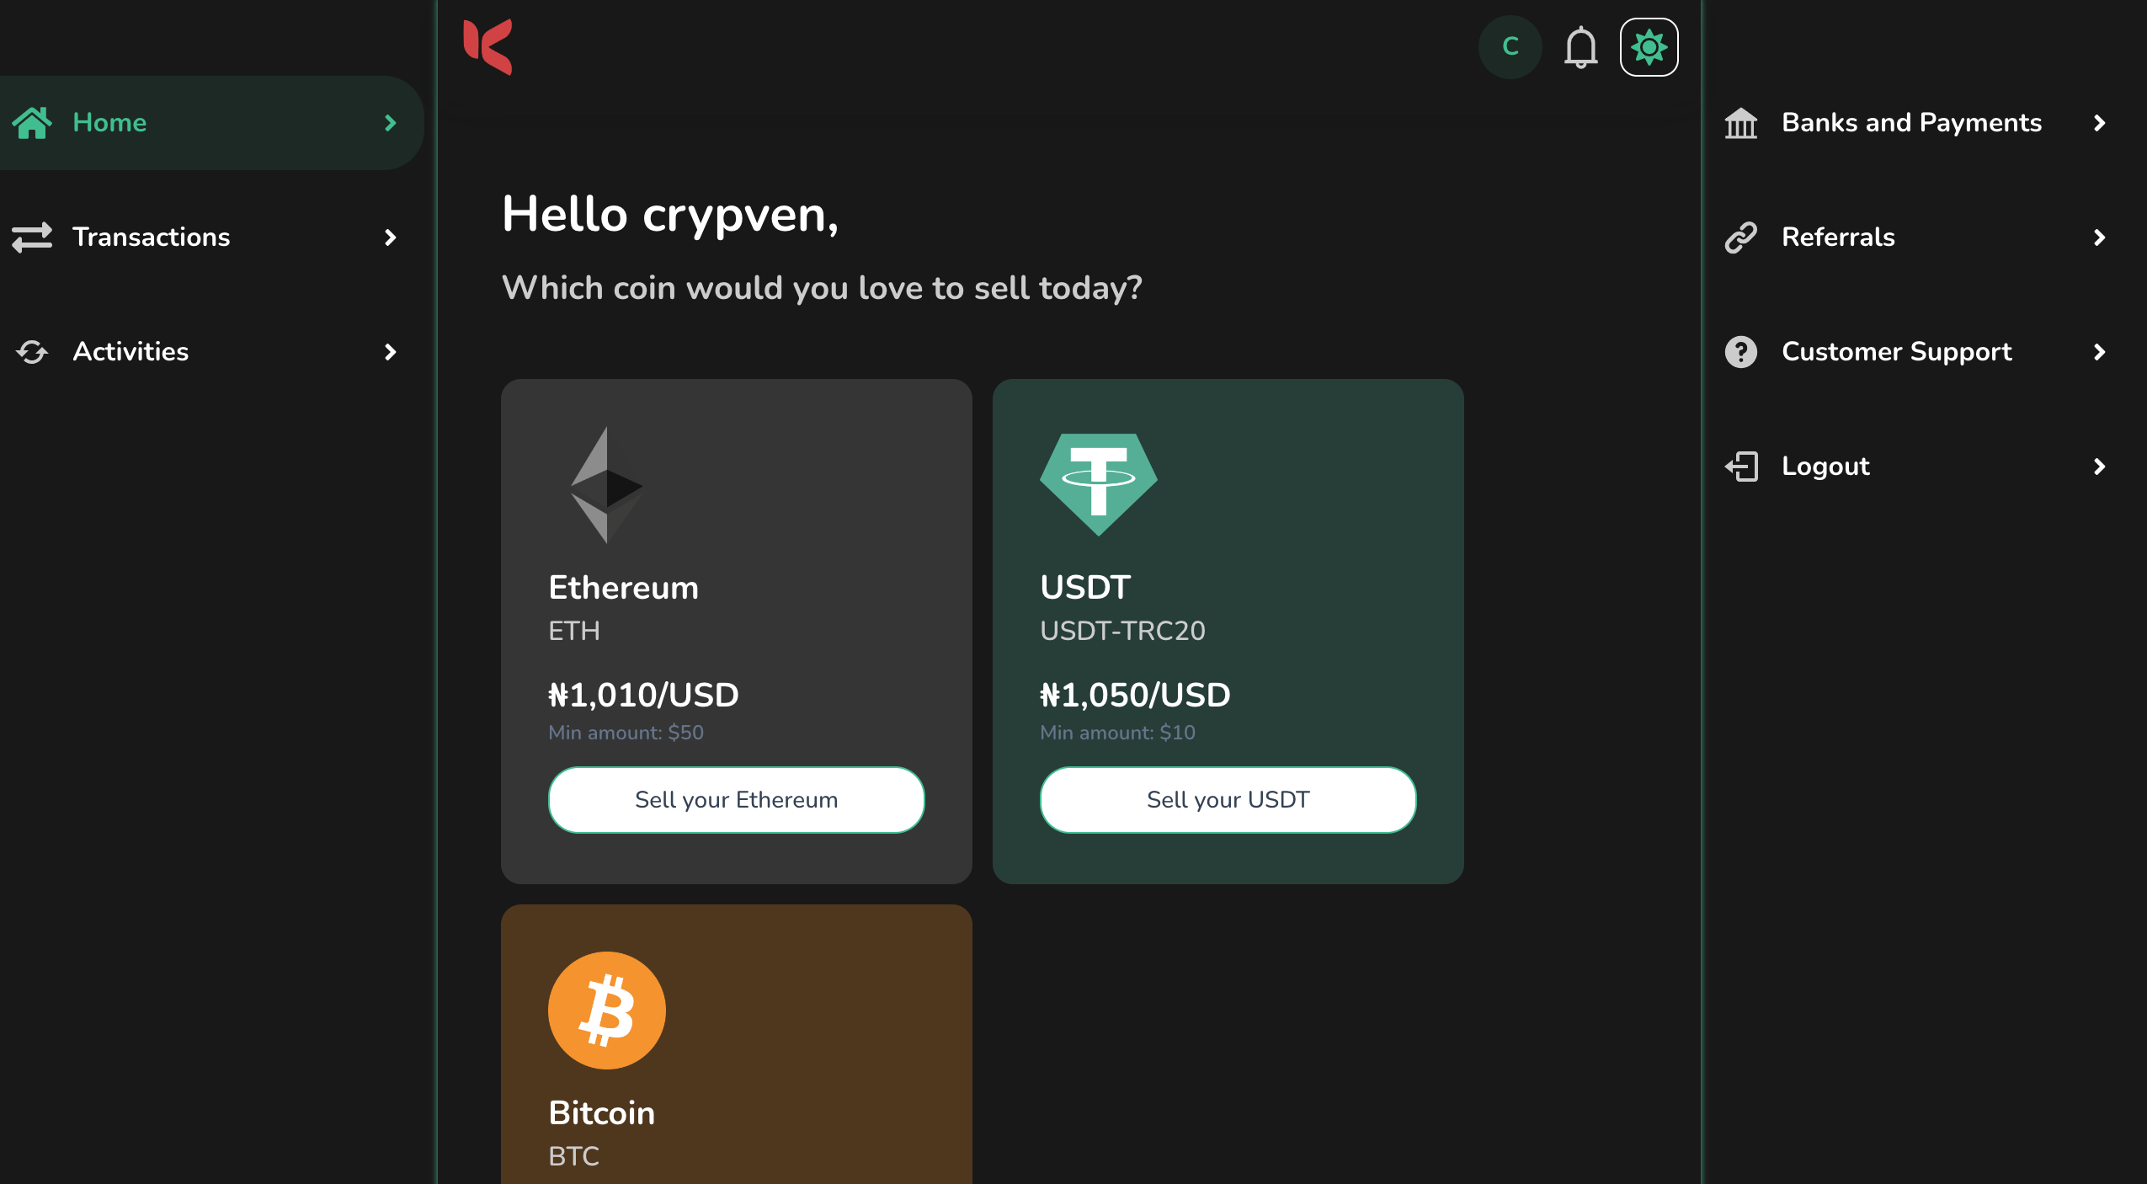Click the question mark Customer Support icon
Image resolution: width=2147 pixels, height=1184 pixels.
(x=1742, y=351)
